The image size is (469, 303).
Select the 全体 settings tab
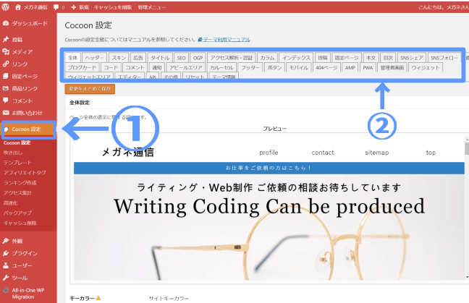[x=72, y=58]
